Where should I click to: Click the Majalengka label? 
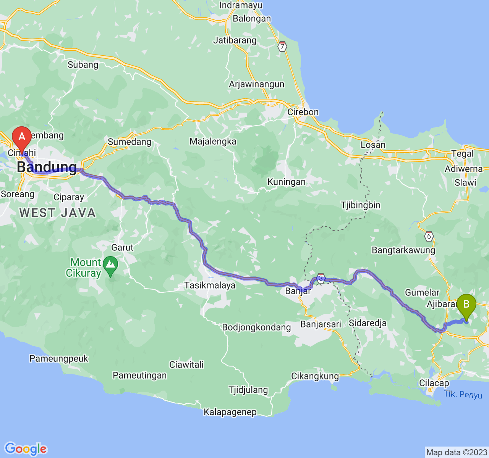pos(213,142)
